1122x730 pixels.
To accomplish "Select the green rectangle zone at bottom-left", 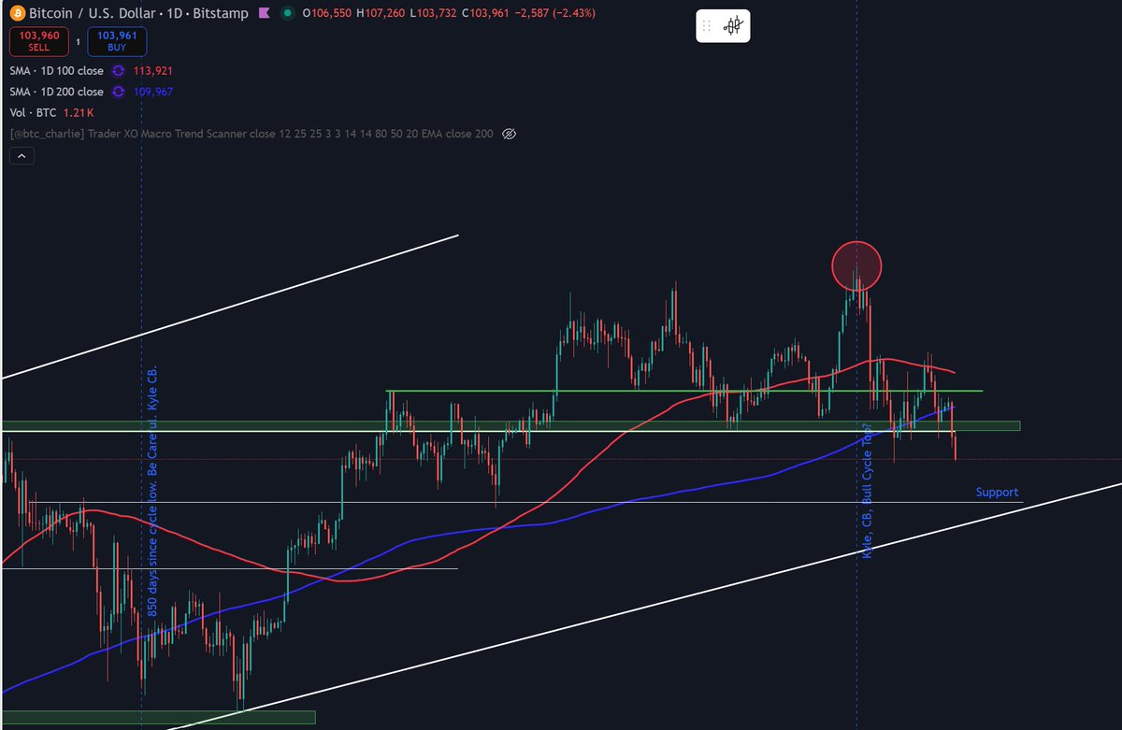I will tap(158, 718).
